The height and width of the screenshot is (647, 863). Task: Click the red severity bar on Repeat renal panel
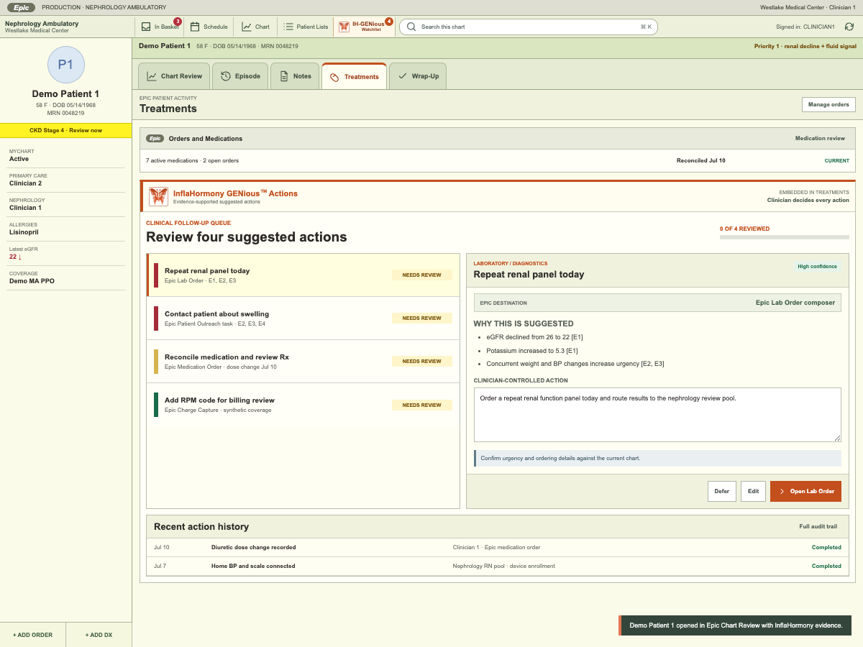click(156, 275)
